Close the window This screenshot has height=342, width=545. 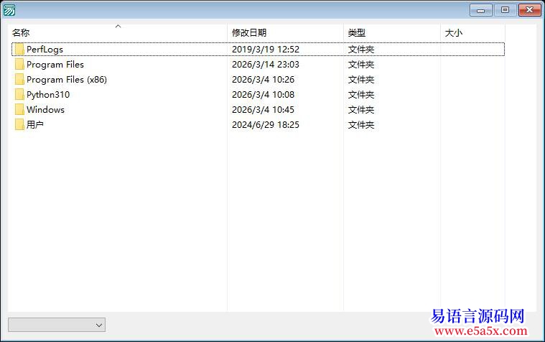tap(529, 10)
